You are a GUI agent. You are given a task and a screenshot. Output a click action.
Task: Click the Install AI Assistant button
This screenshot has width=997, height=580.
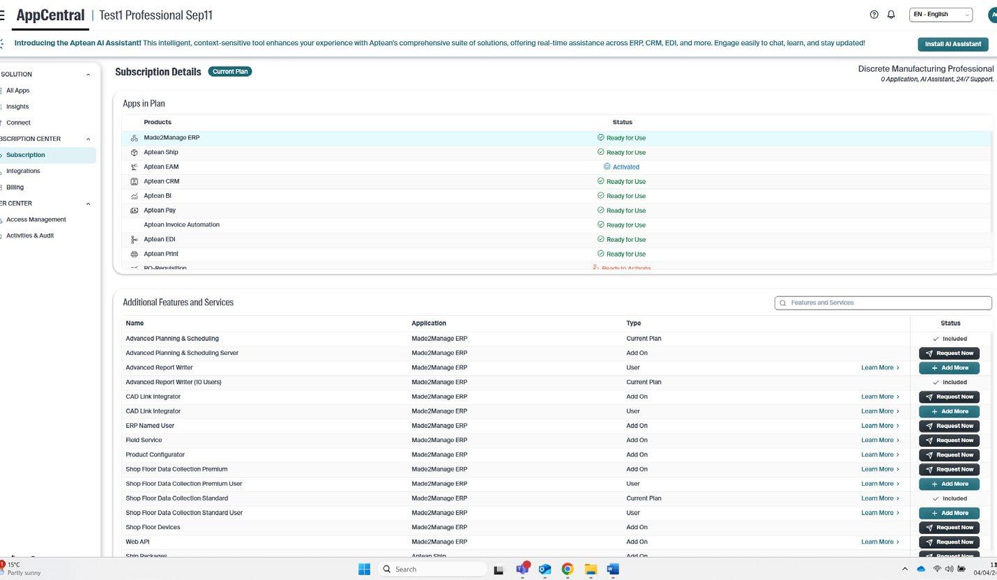pyautogui.click(x=952, y=44)
